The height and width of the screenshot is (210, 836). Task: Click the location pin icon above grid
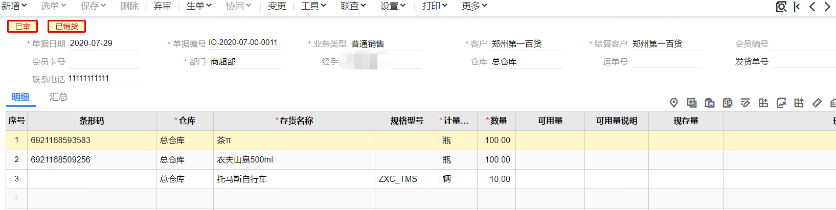coord(674,103)
